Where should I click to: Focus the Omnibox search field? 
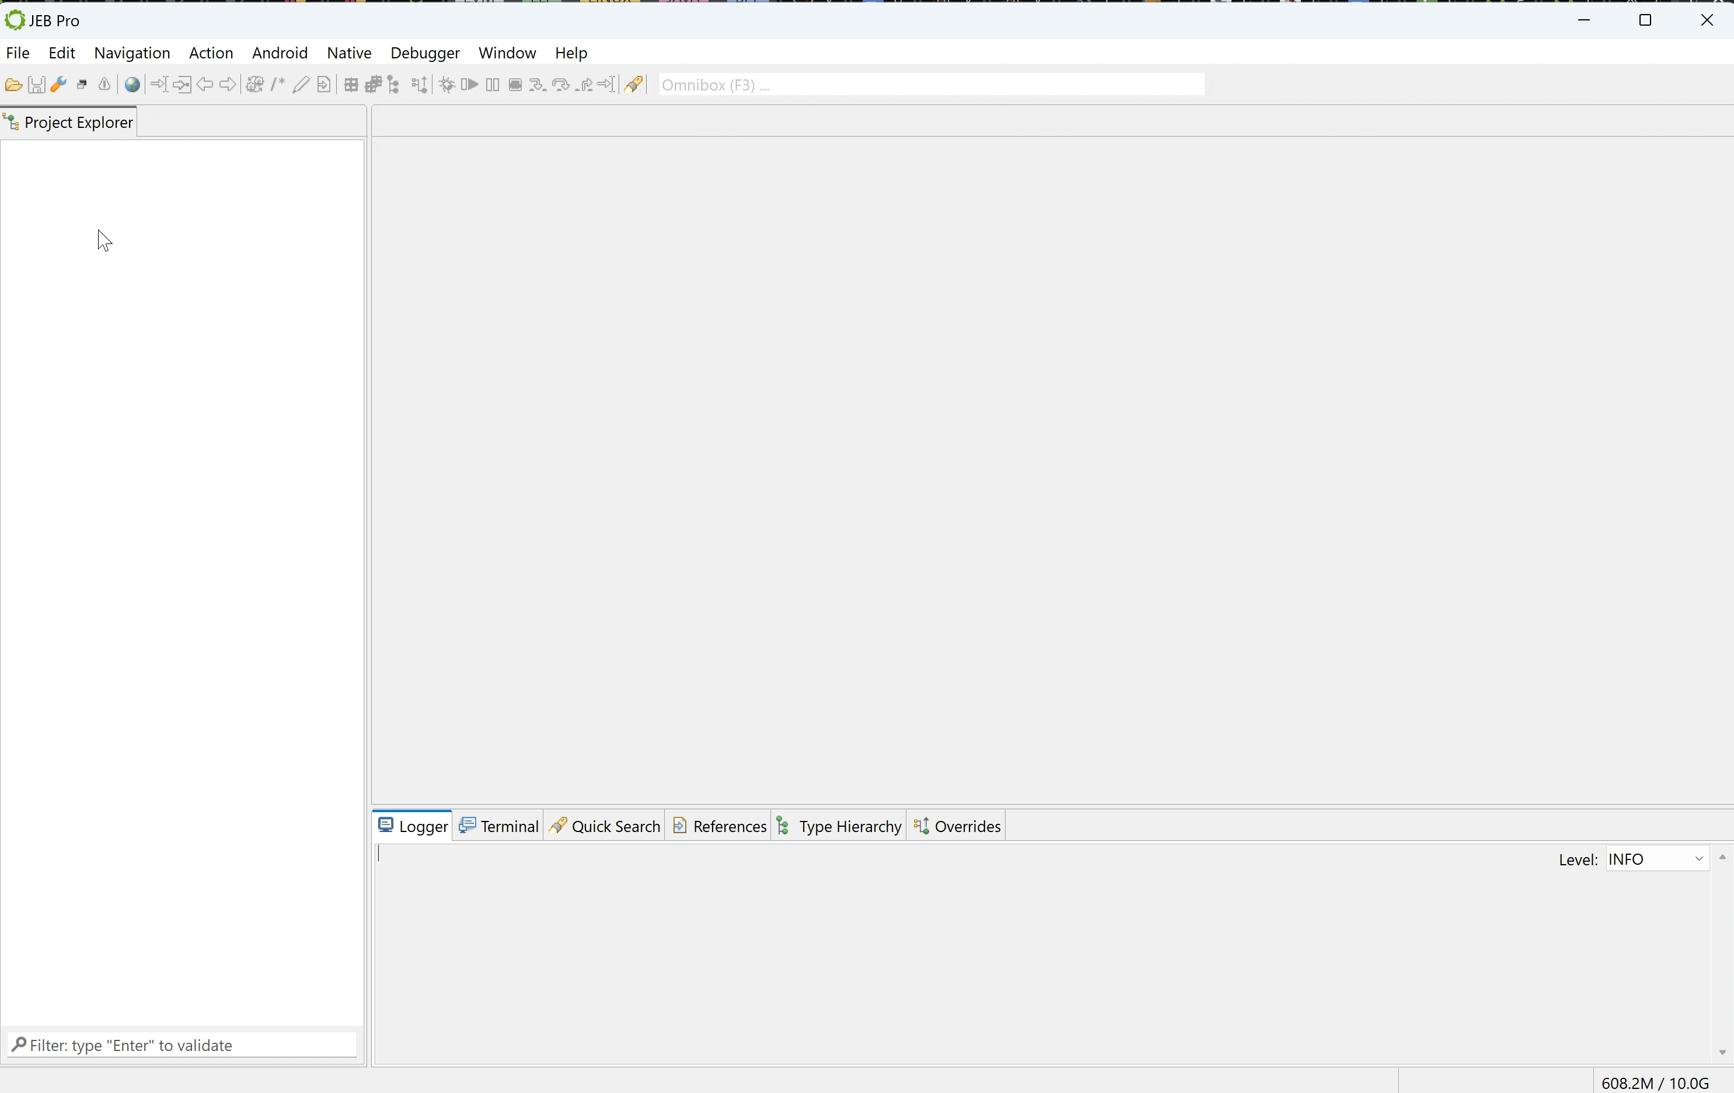931,85
